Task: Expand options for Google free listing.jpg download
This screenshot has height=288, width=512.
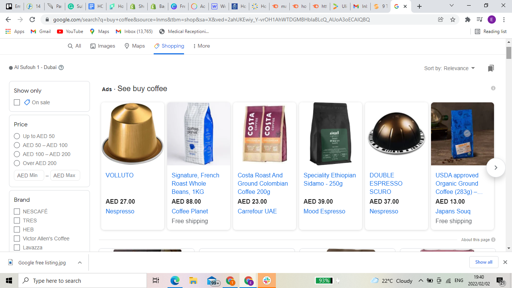Action: tap(80, 262)
